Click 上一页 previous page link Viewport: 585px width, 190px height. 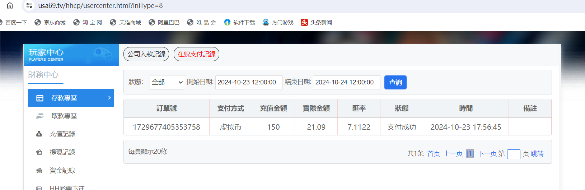coord(453,154)
